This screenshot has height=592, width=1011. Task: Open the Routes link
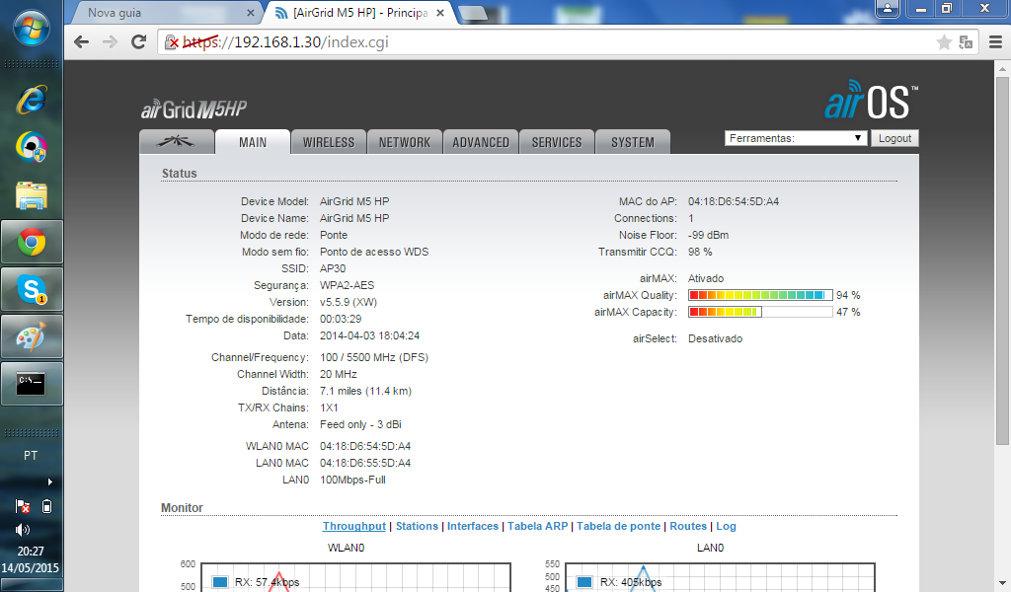688,526
